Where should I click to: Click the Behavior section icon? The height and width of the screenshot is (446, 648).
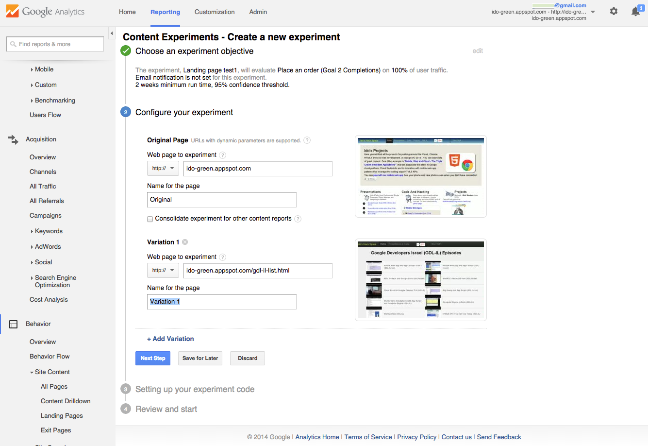pyautogui.click(x=13, y=324)
